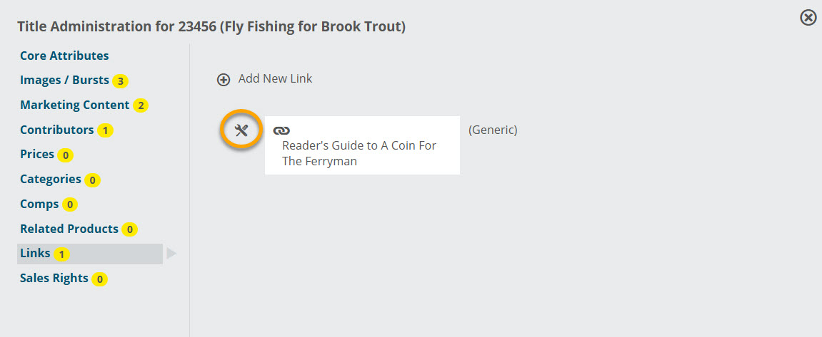Open Related Products section

pos(69,229)
